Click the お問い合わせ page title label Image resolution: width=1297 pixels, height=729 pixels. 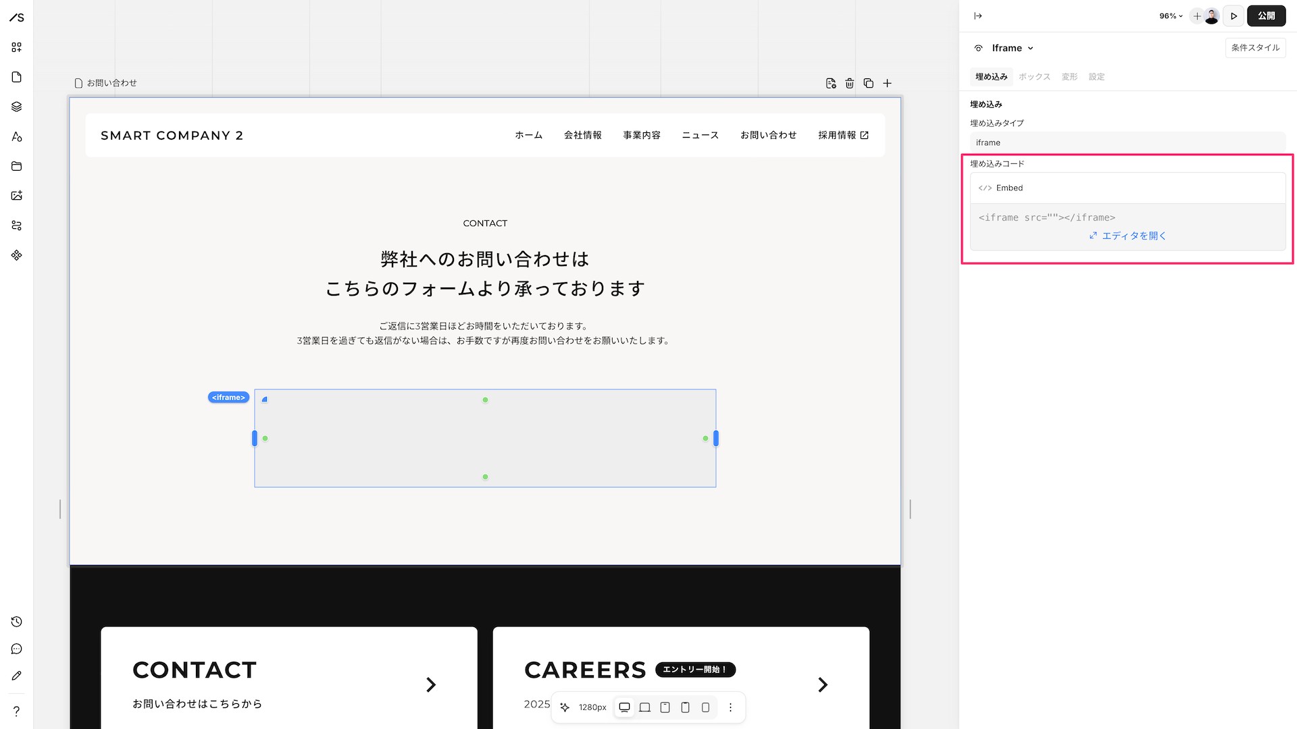[x=111, y=83]
